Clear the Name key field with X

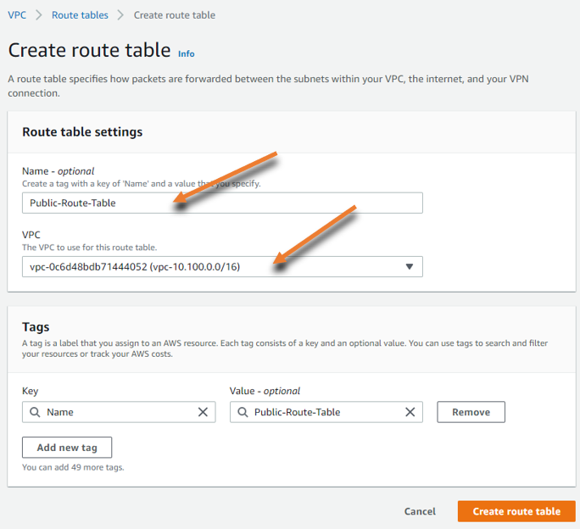[x=203, y=412]
